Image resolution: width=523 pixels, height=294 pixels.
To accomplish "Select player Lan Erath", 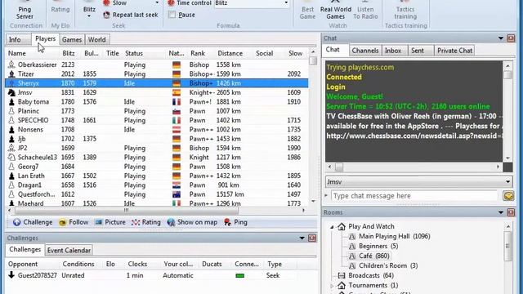I will pyautogui.click(x=157, y=176).
